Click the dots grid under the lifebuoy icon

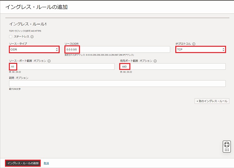pos(227,150)
